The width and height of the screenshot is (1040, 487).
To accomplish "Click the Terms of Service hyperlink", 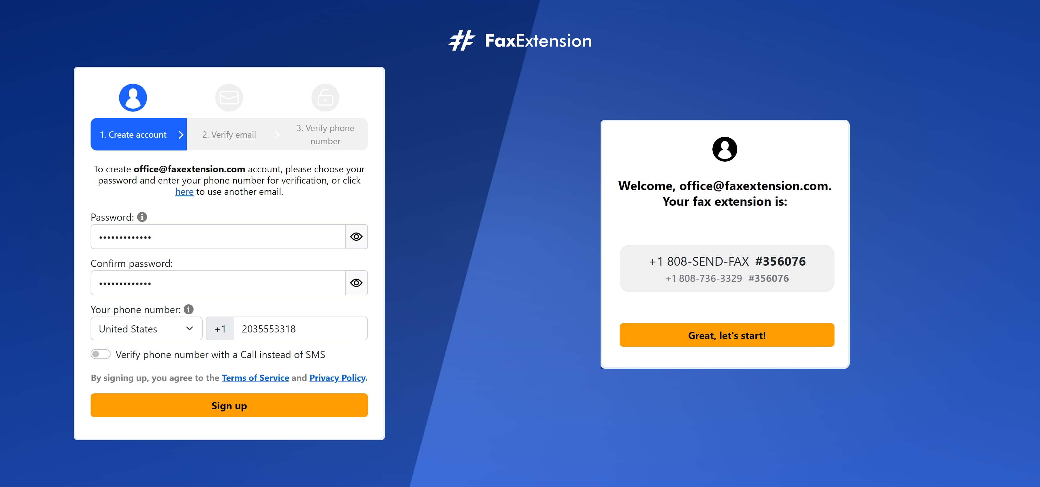I will [x=255, y=378].
